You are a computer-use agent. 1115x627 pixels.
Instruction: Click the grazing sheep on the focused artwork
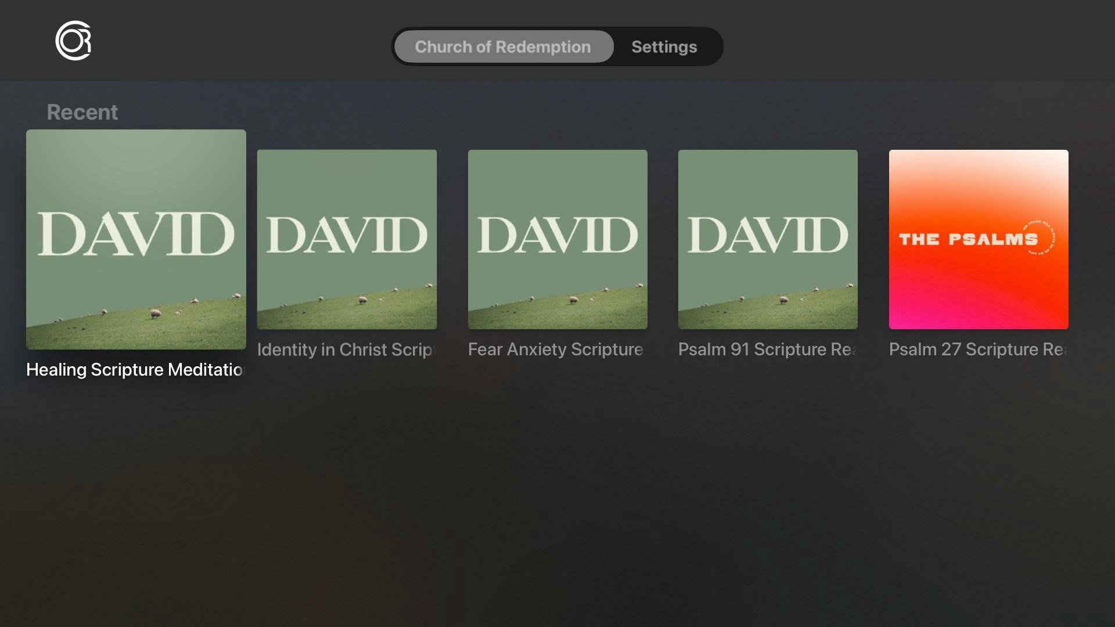coord(156,313)
